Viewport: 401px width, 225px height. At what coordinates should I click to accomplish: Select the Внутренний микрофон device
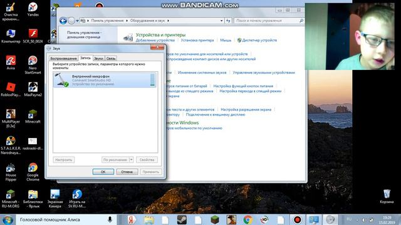(x=105, y=80)
